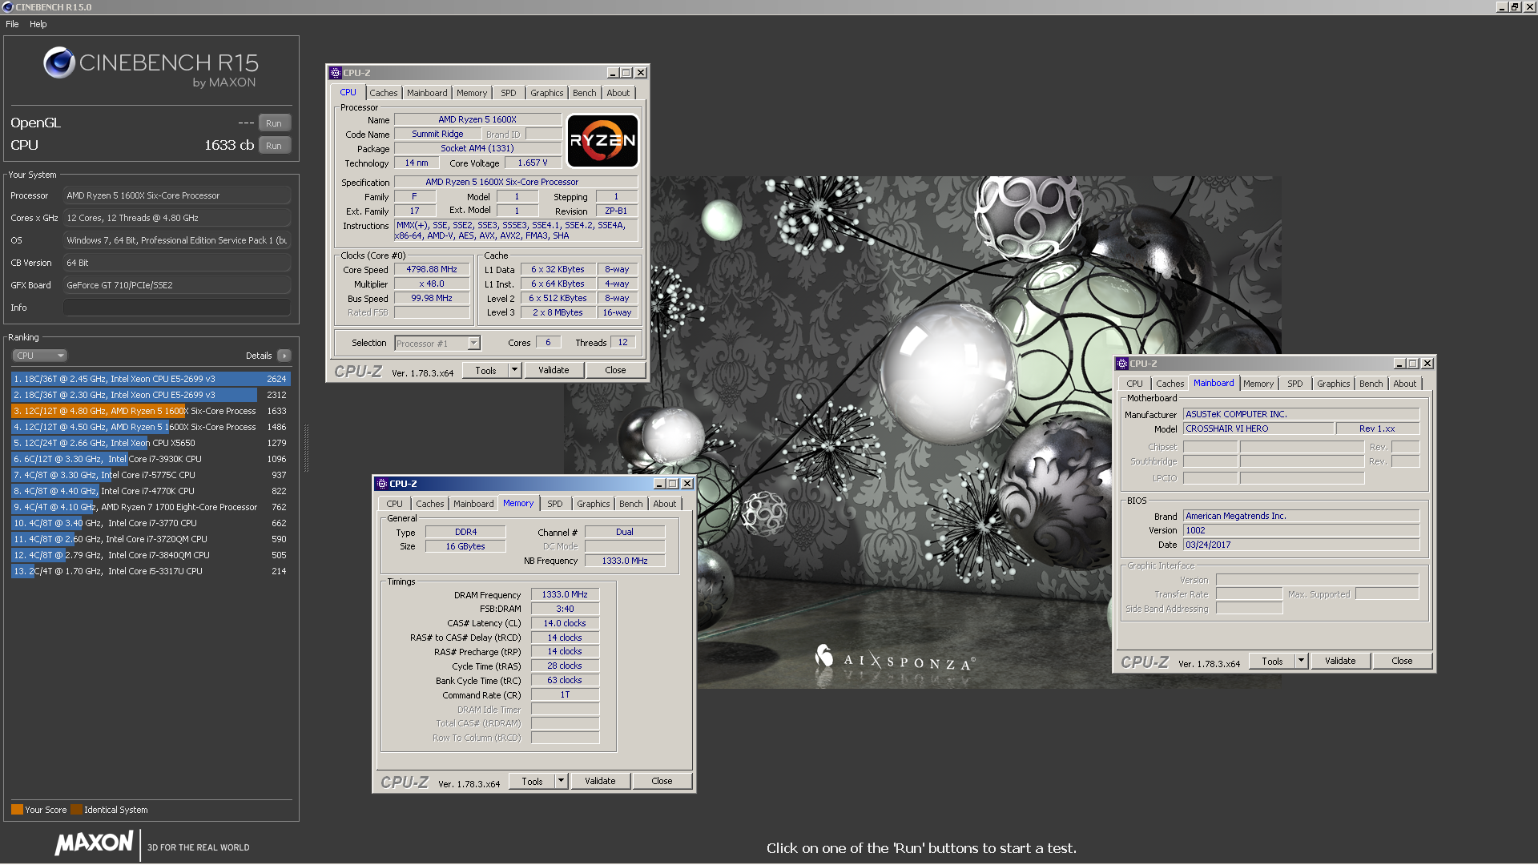Viewport: 1538px width, 865px height.
Task: Open About tab in Mainboard window
Action: pos(1405,384)
